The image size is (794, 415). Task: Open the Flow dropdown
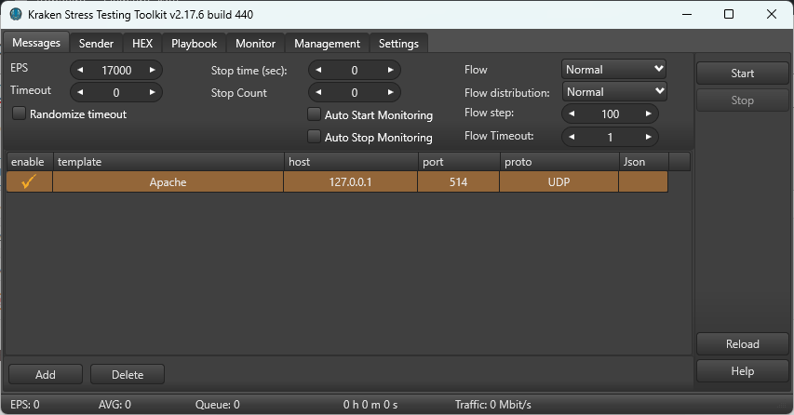(x=613, y=70)
